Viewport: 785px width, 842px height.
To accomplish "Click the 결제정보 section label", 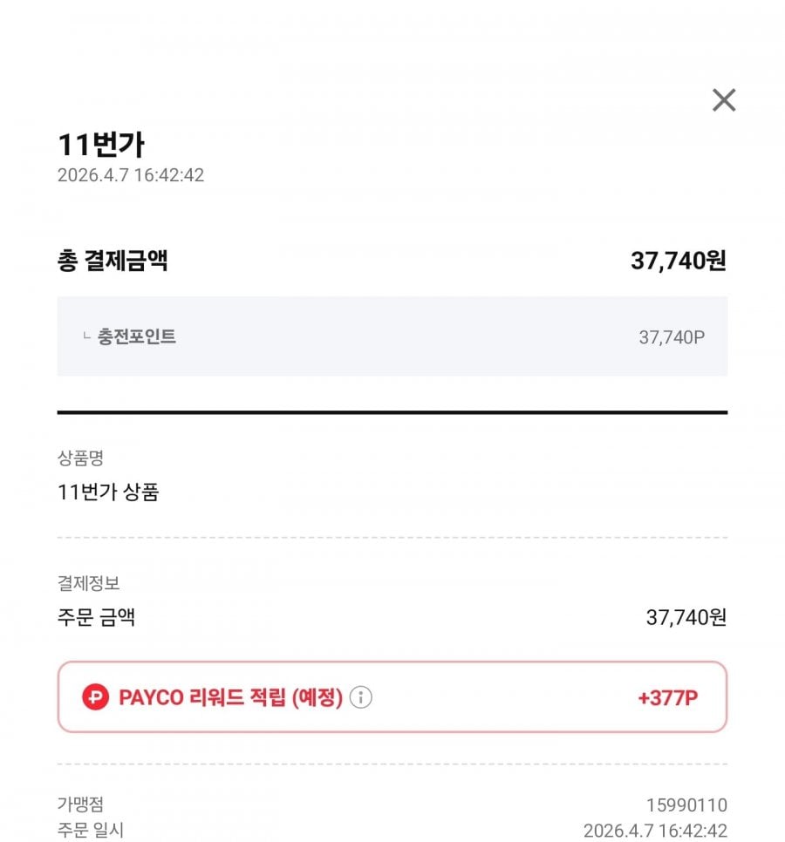I will [x=88, y=584].
